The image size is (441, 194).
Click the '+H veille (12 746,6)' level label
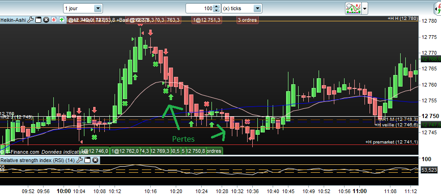(x=396, y=125)
